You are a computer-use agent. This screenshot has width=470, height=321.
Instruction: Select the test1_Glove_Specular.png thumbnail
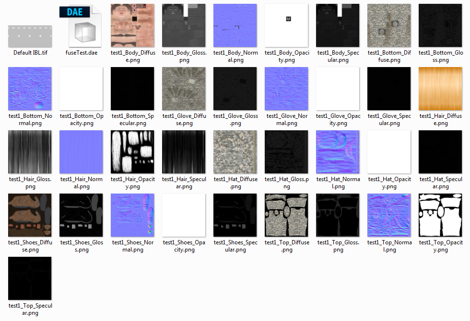click(x=389, y=89)
